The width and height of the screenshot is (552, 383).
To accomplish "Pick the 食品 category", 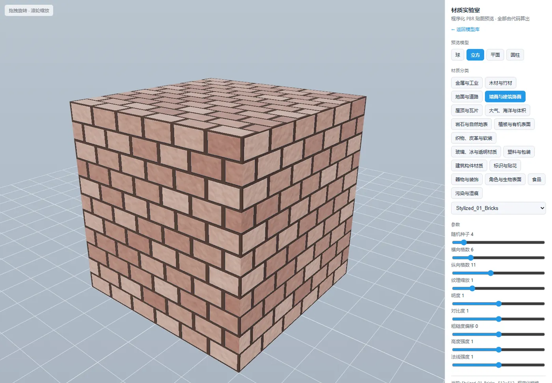I will [x=537, y=179].
